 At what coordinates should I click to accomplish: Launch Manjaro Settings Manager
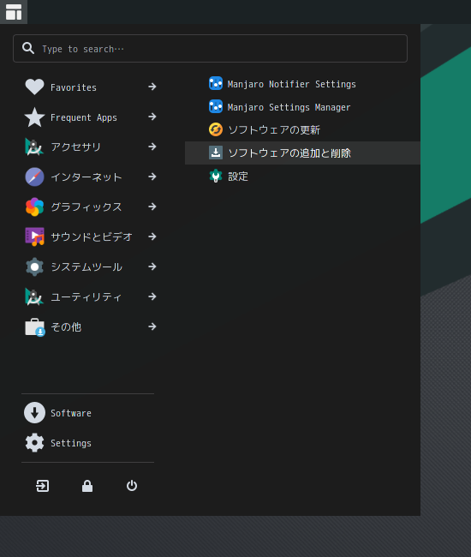coord(289,107)
